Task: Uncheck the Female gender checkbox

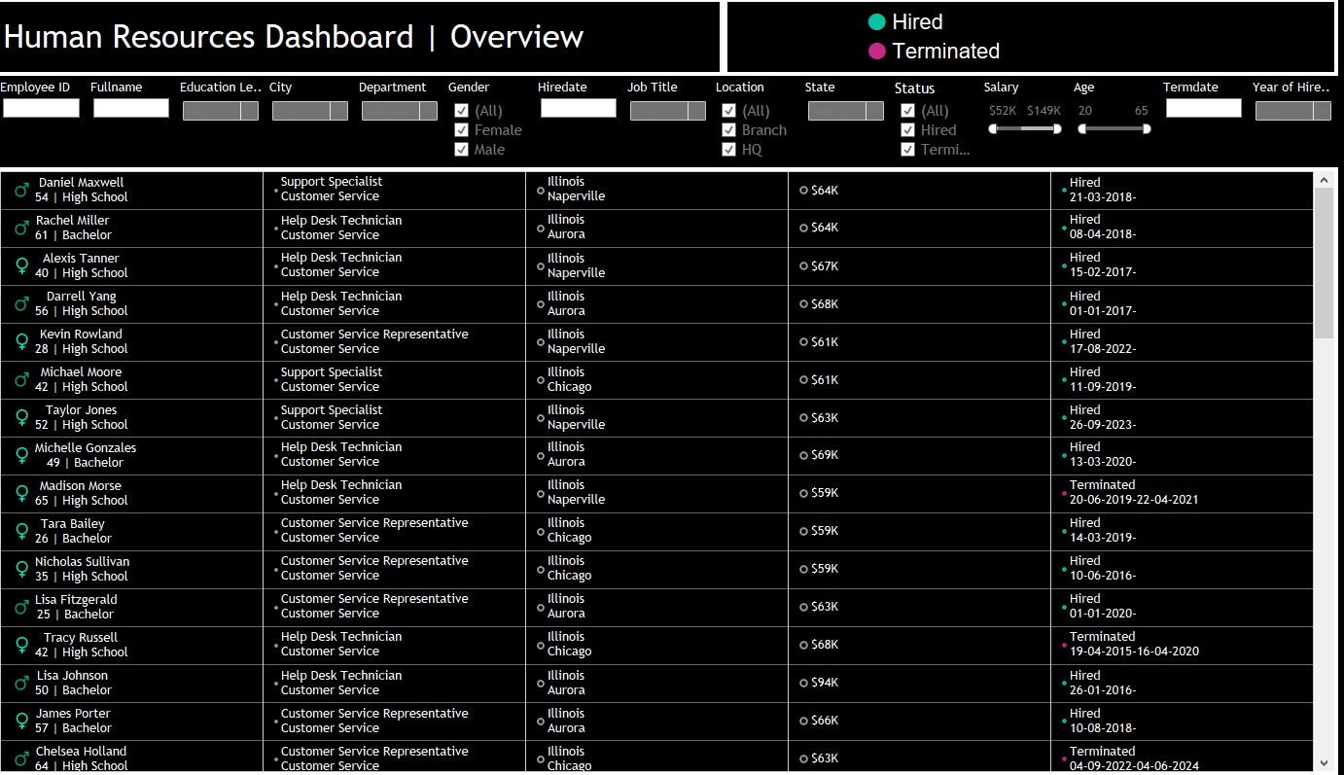Action: click(x=461, y=130)
